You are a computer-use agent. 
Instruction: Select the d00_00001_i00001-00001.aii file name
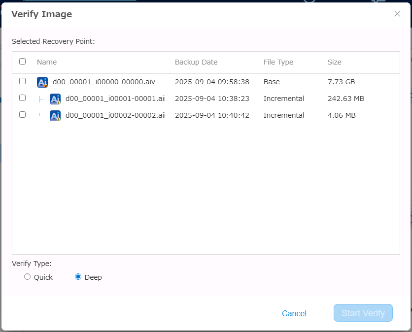115,99
